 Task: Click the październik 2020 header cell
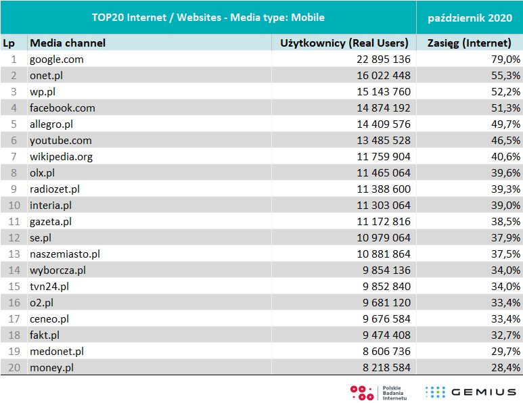tap(469, 17)
